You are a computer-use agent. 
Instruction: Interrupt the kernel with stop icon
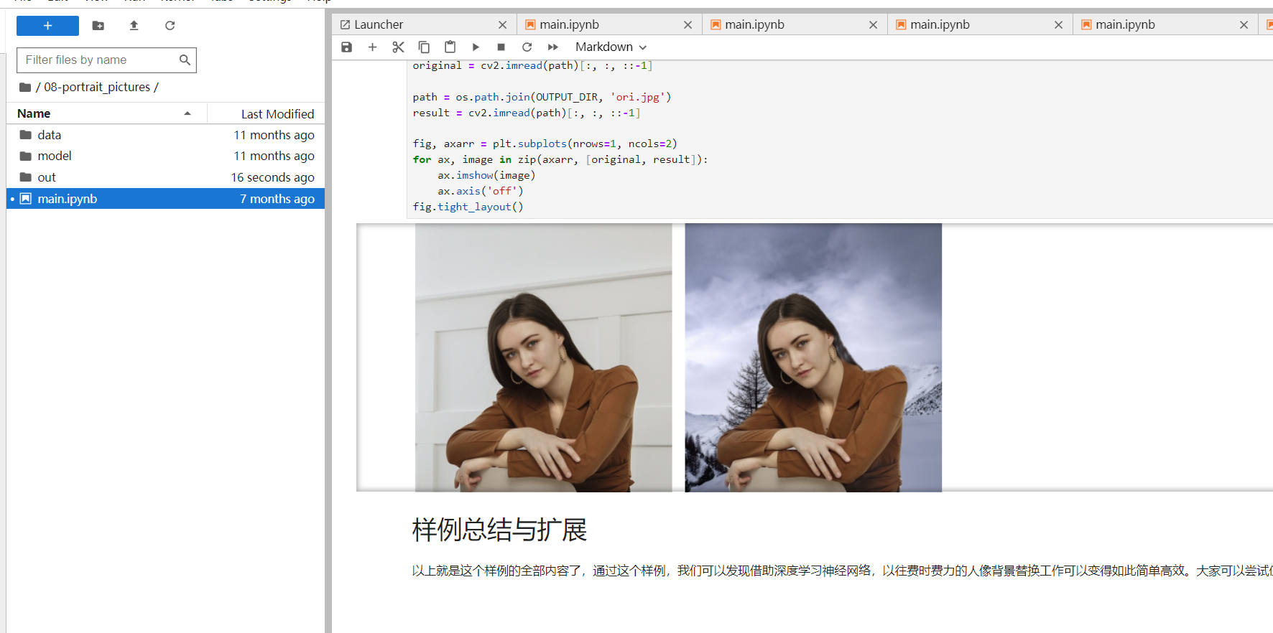[501, 47]
